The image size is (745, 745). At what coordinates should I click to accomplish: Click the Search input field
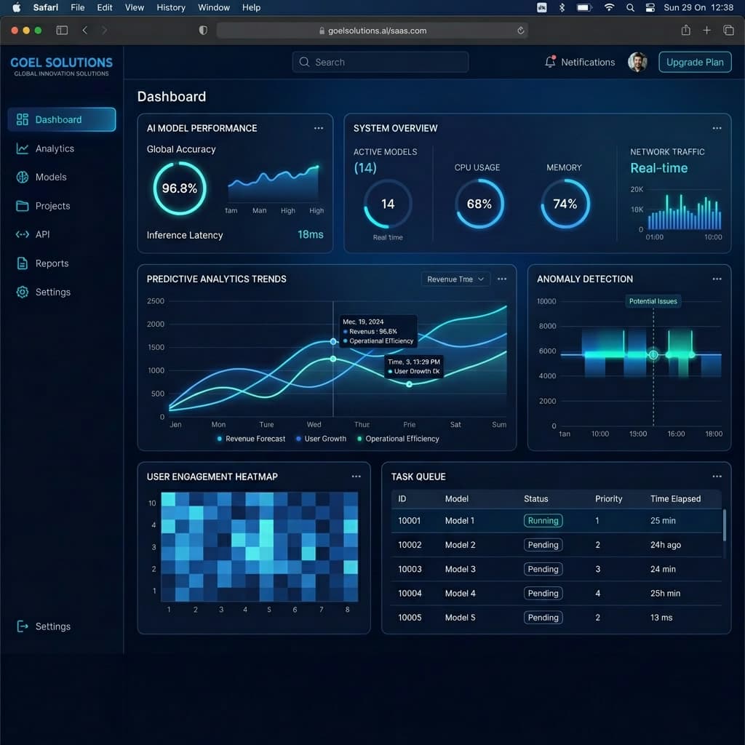tap(380, 62)
